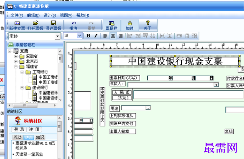This screenshot has height=159, width=244.
Task: Click the make same width icon
Action: [179, 36]
